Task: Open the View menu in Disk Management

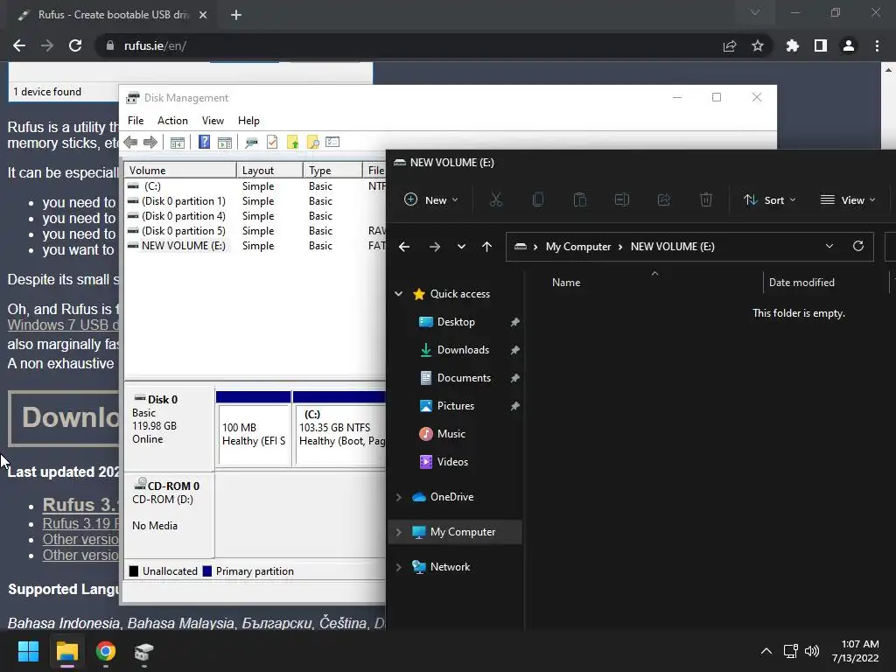Action: pyautogui.click(x=213, y=121)
